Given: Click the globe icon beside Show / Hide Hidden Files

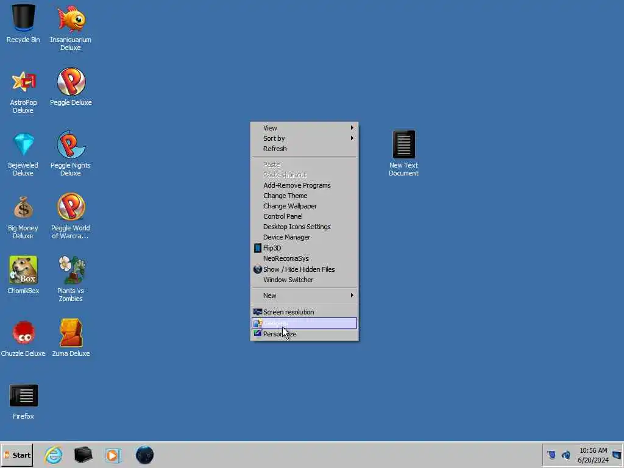Looking at the screenshot, I should 258,269.
